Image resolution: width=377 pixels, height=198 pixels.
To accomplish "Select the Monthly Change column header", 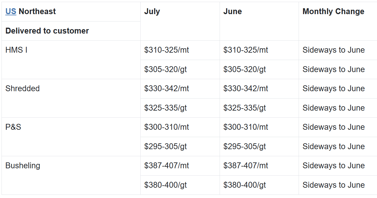I will 333,11.
